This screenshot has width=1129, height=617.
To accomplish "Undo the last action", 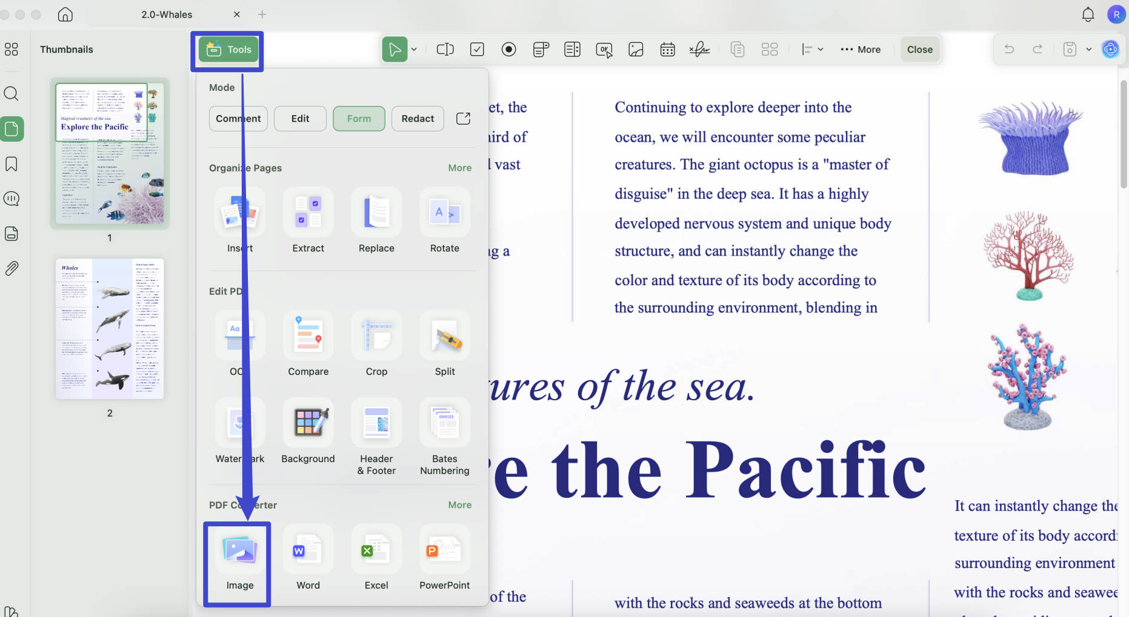I will coord(1009,50).
